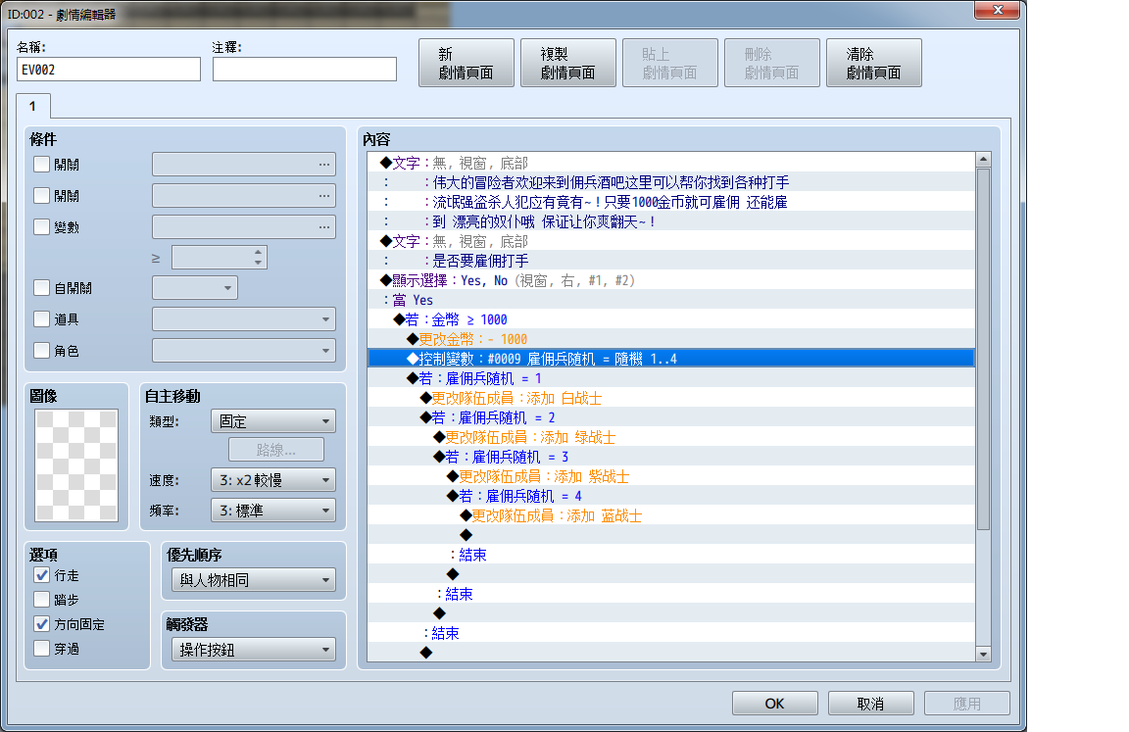The width and height of the screenshot is (1129, 732).
Task: Select the highlighted 控制變數 #0009 雇佣兵随机 row
Action: (671, 359)
